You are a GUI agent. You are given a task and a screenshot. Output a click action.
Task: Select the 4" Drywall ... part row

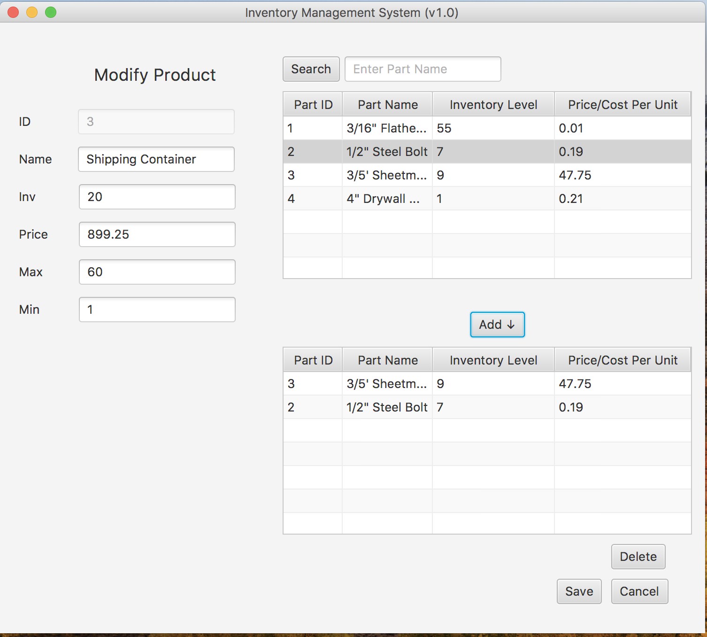(x=487, y=199)
